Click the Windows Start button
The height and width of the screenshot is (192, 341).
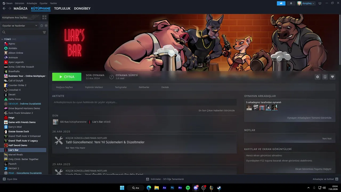[122, 188]
